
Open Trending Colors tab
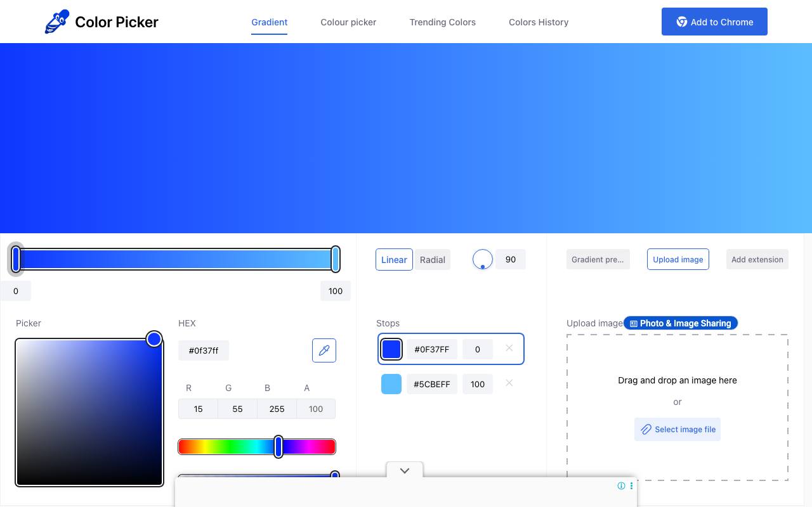[443, 22]
